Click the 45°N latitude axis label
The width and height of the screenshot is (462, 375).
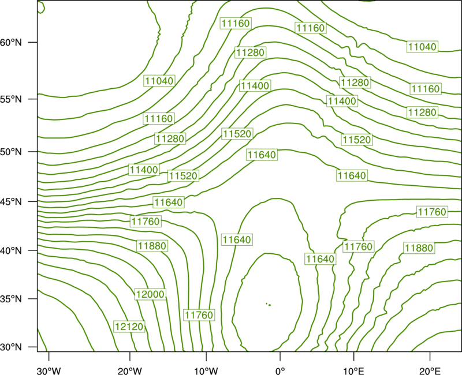11,201
